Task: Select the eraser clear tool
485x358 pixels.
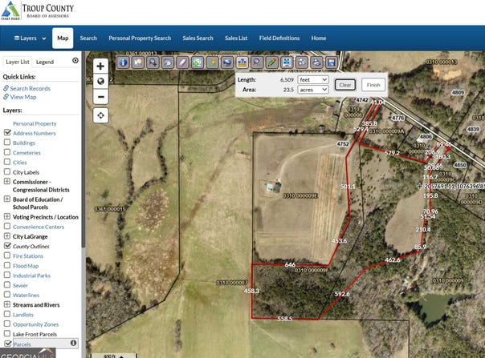Action: (182, 62)
